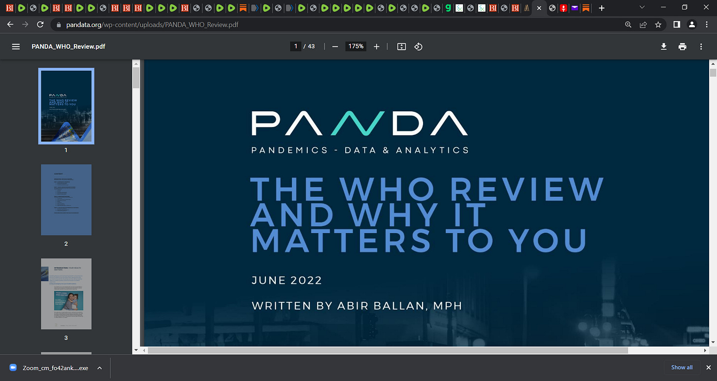The image size is (717, 381).
Task: Switch to the red favicon tab beside purple envelope
Action: (x=563, y=8)
